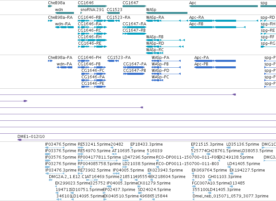Screen dimensions: 276x201
Task: Select the Apc-PB protein glyph
Action: point(215,67)
